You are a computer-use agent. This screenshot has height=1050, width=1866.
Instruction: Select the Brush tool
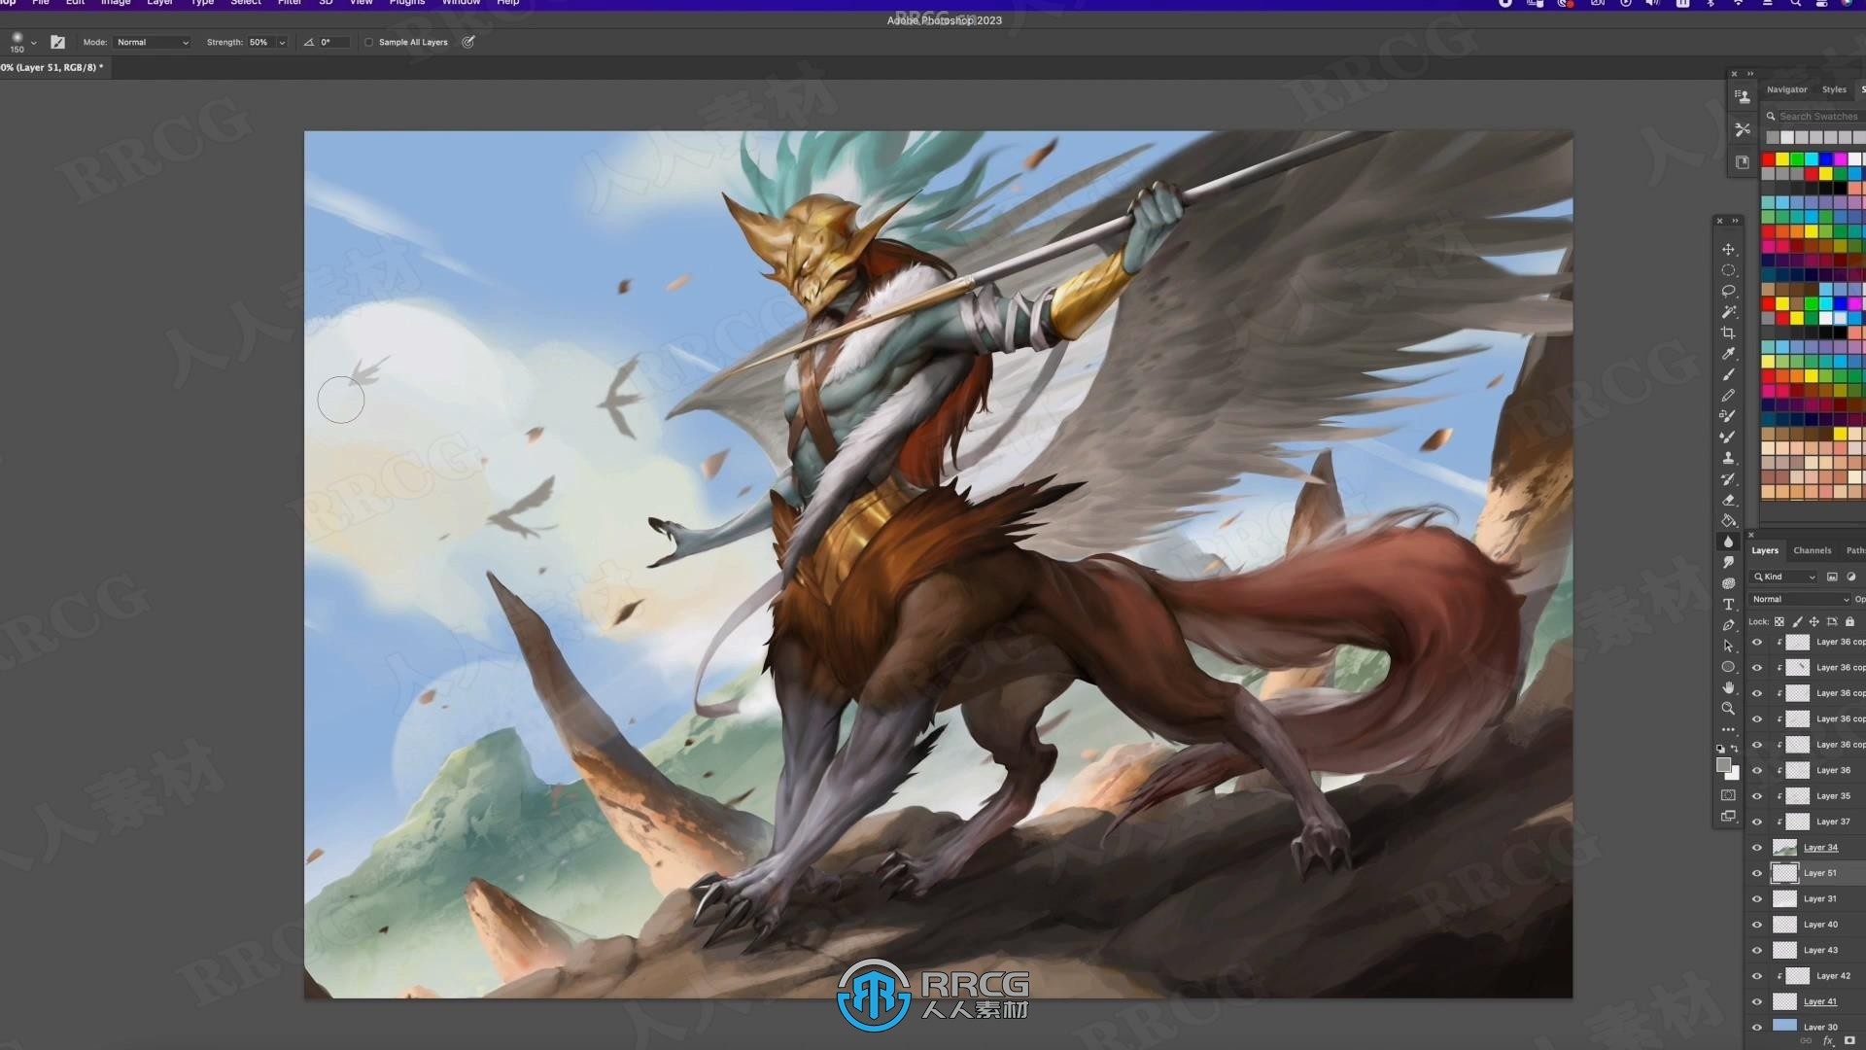point(1728,374)
